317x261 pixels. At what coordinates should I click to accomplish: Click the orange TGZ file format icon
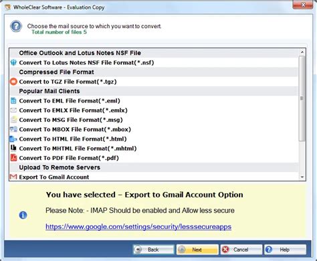[13, 82]
